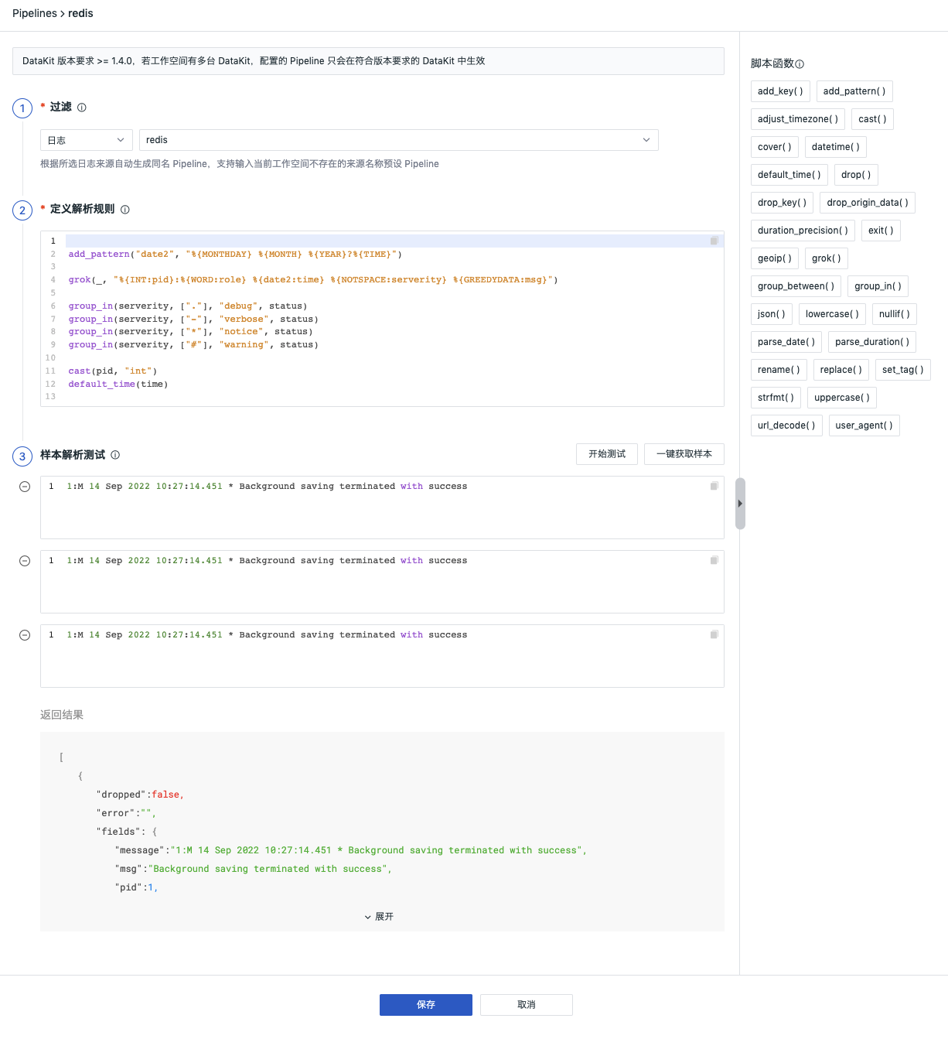Click the 一键获取样本 button
The height and width of the screenshot is (1039, 948).
click(x=684, y=454)
